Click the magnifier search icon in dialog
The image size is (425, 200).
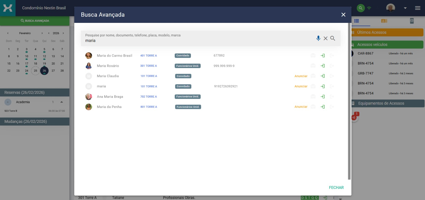[x=333, y=38]
